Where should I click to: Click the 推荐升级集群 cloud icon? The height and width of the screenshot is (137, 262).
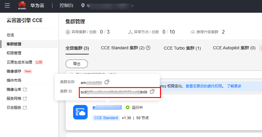pos(193,32)
